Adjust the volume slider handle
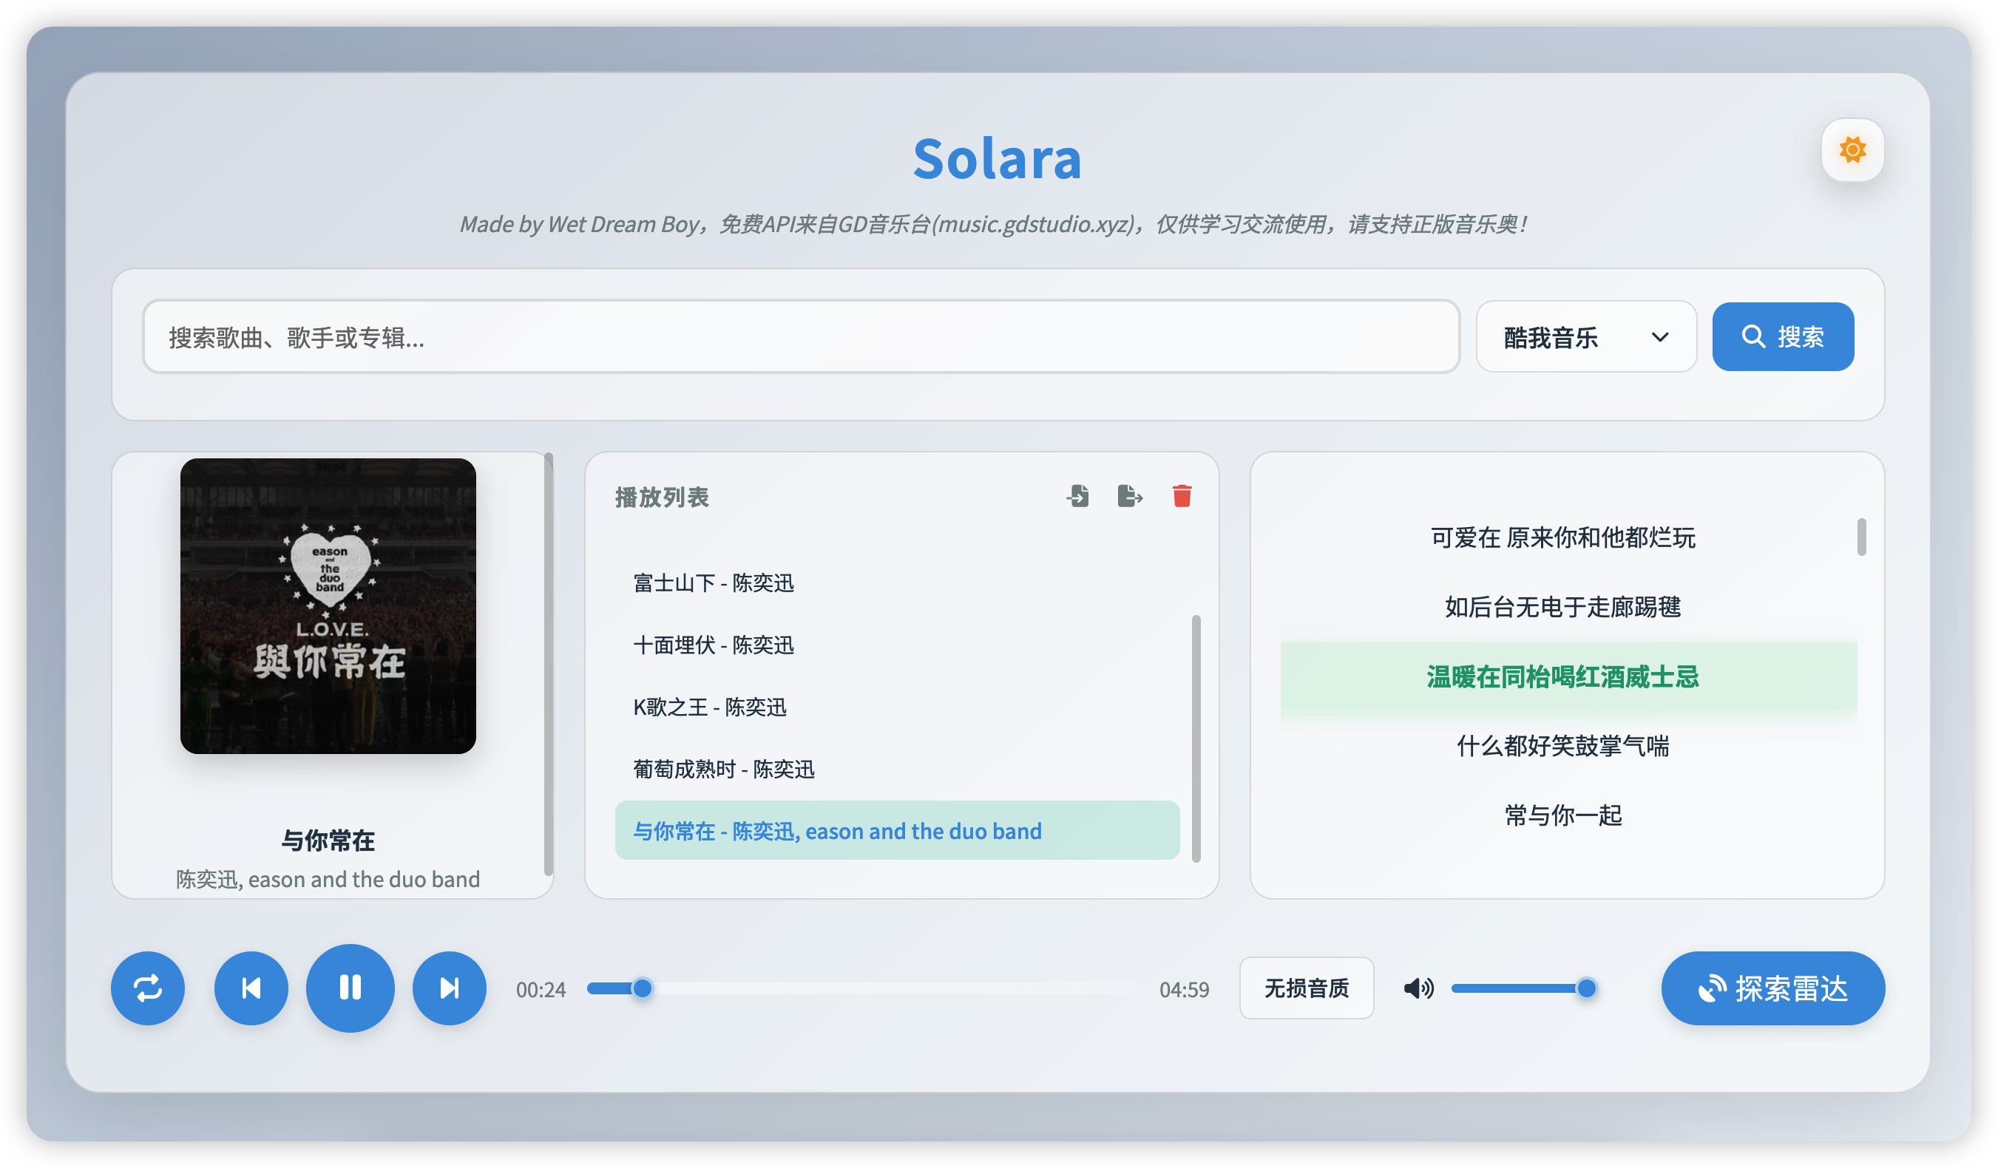The image size is (1998, 1168). 1585,988
